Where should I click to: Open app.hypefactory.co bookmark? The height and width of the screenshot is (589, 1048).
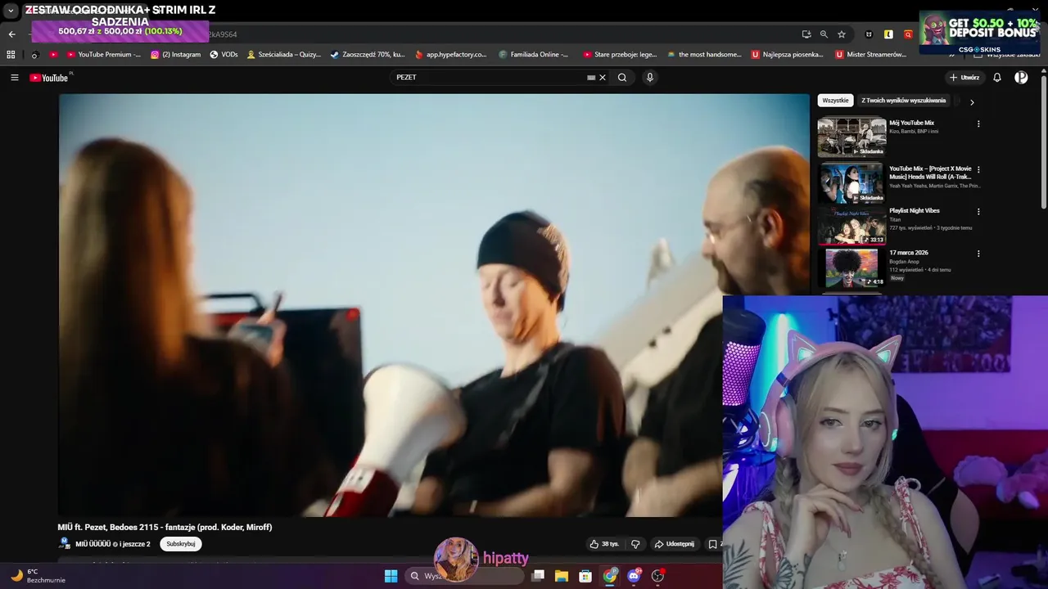tap(451, 55)
